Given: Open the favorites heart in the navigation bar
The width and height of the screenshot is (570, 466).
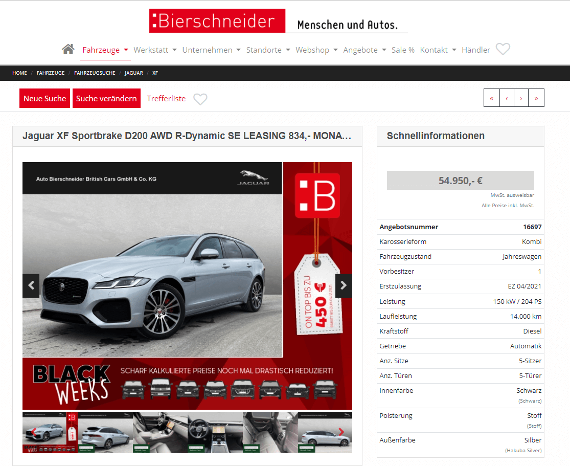Looking at the screenshot, I should (x=503, y=49).
